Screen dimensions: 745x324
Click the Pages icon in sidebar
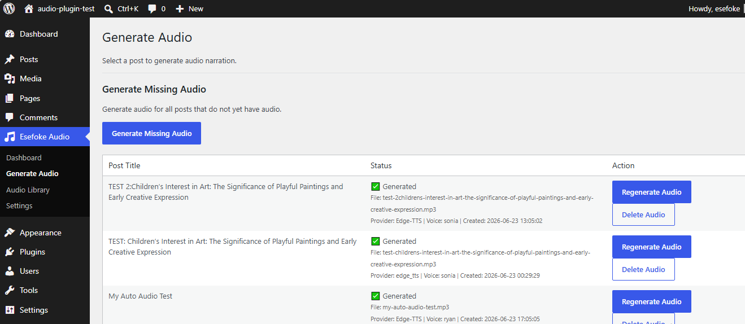[10, 98]
